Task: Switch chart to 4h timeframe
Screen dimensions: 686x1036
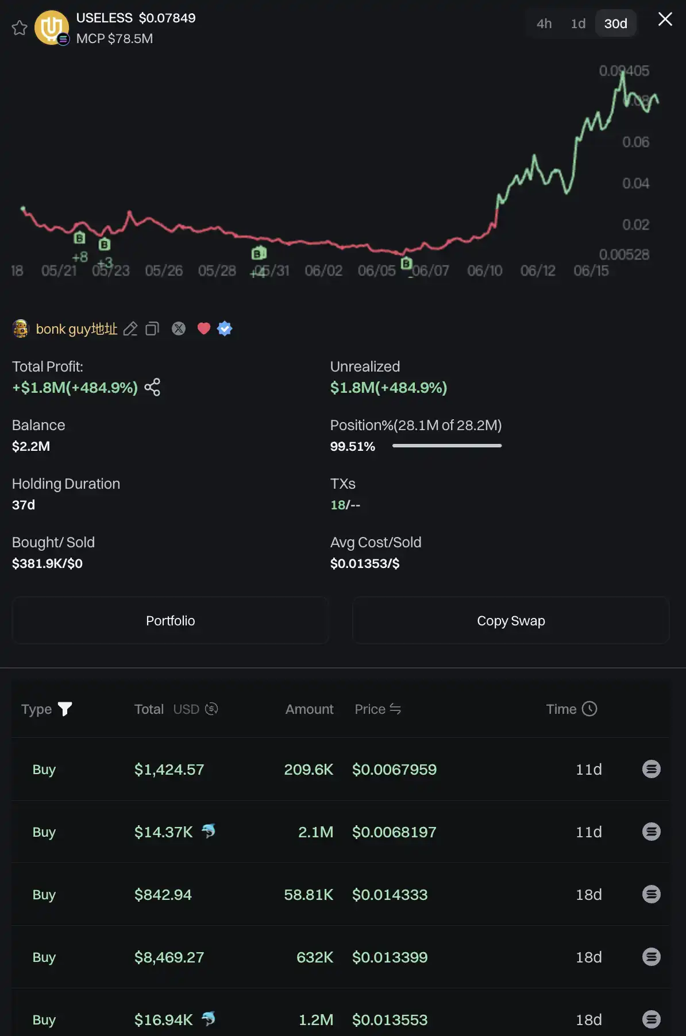Action: click(544, 24)
